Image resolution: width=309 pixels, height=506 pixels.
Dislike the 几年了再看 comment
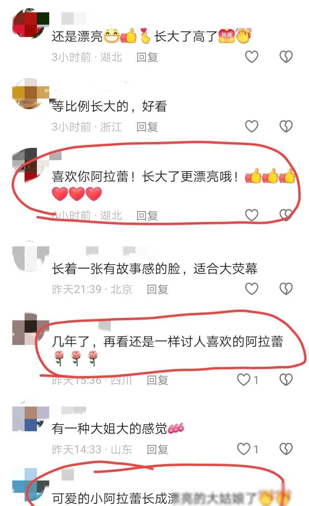(x=286, y=380)
